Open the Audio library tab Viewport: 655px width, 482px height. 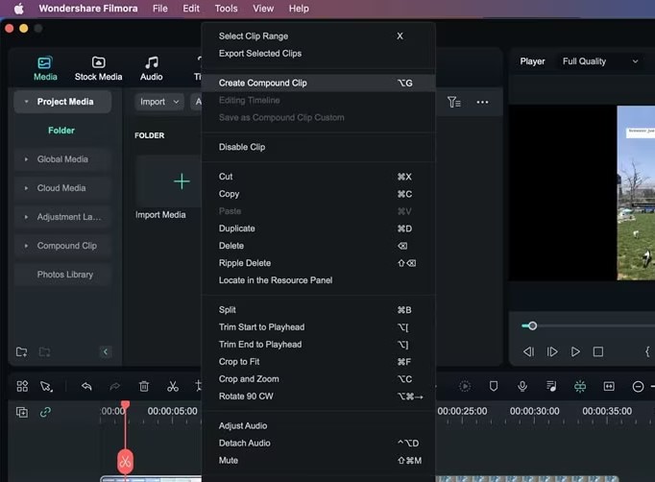coord(151,68)
